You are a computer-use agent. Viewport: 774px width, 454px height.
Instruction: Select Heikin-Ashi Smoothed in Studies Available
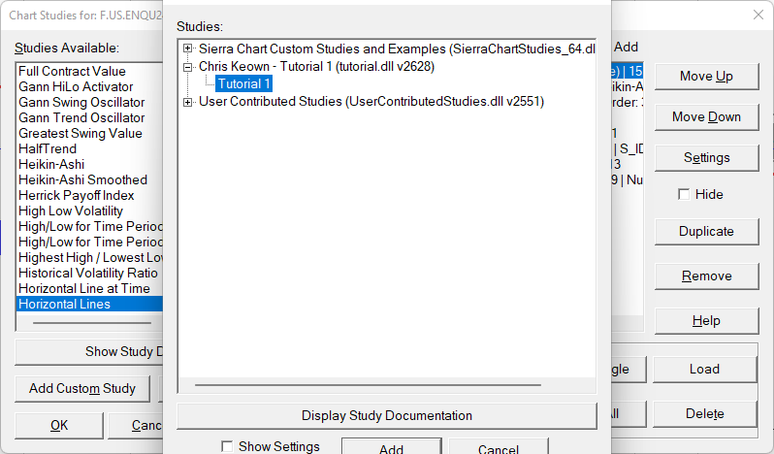click(82, 179)
